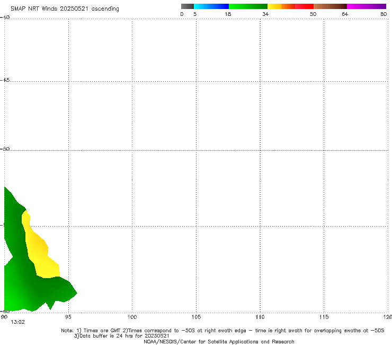Click the green segment of the wind color bar
Screen dimensions: 392x345
(x=248, y=6)
